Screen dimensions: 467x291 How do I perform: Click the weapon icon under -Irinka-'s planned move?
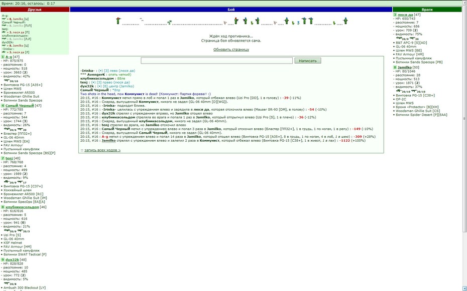pos(4,52)
